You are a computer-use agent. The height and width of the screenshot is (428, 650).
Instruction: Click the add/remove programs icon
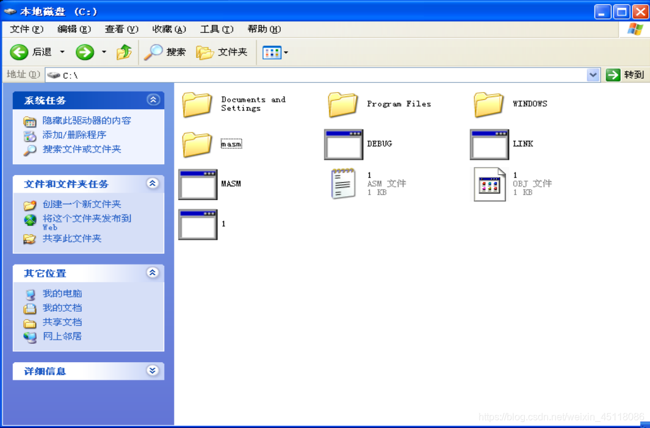(30, 136)
